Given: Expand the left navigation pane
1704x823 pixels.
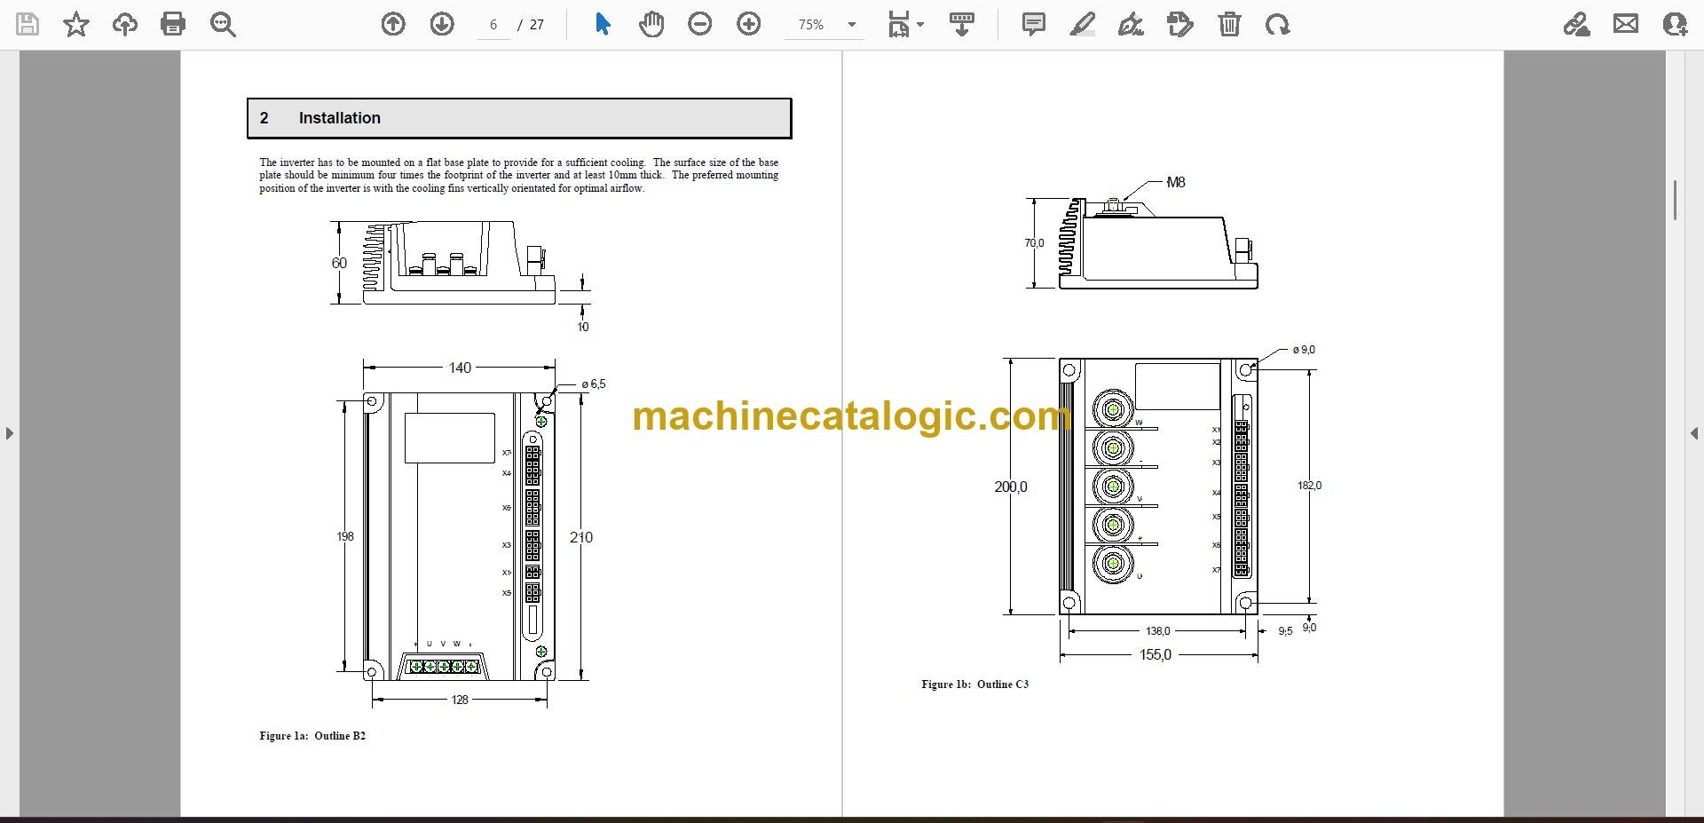Looking at the screenshot, I should pos(10,433).
